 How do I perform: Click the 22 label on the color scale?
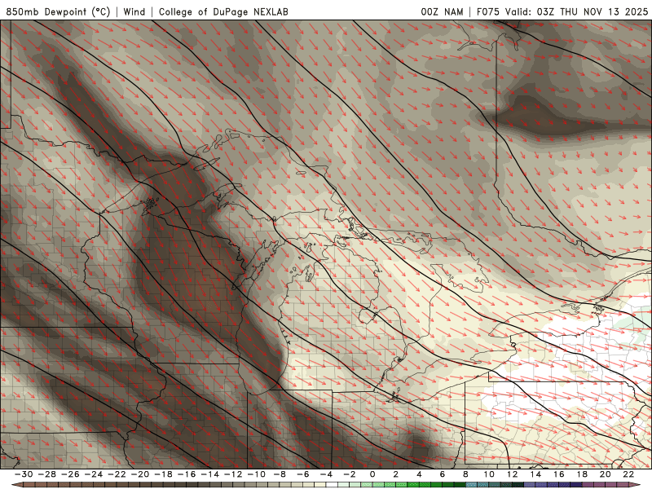(x=628, y=474)
